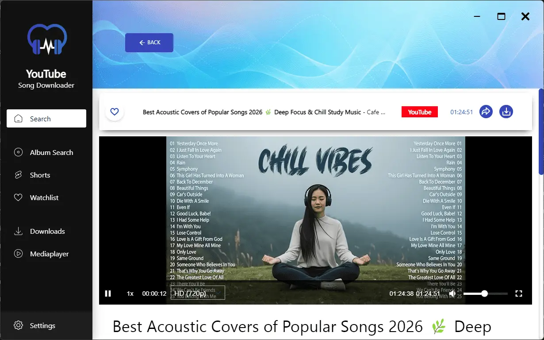
Task: Open the HD (720p) quality dropdown
Action: [198, 293]
